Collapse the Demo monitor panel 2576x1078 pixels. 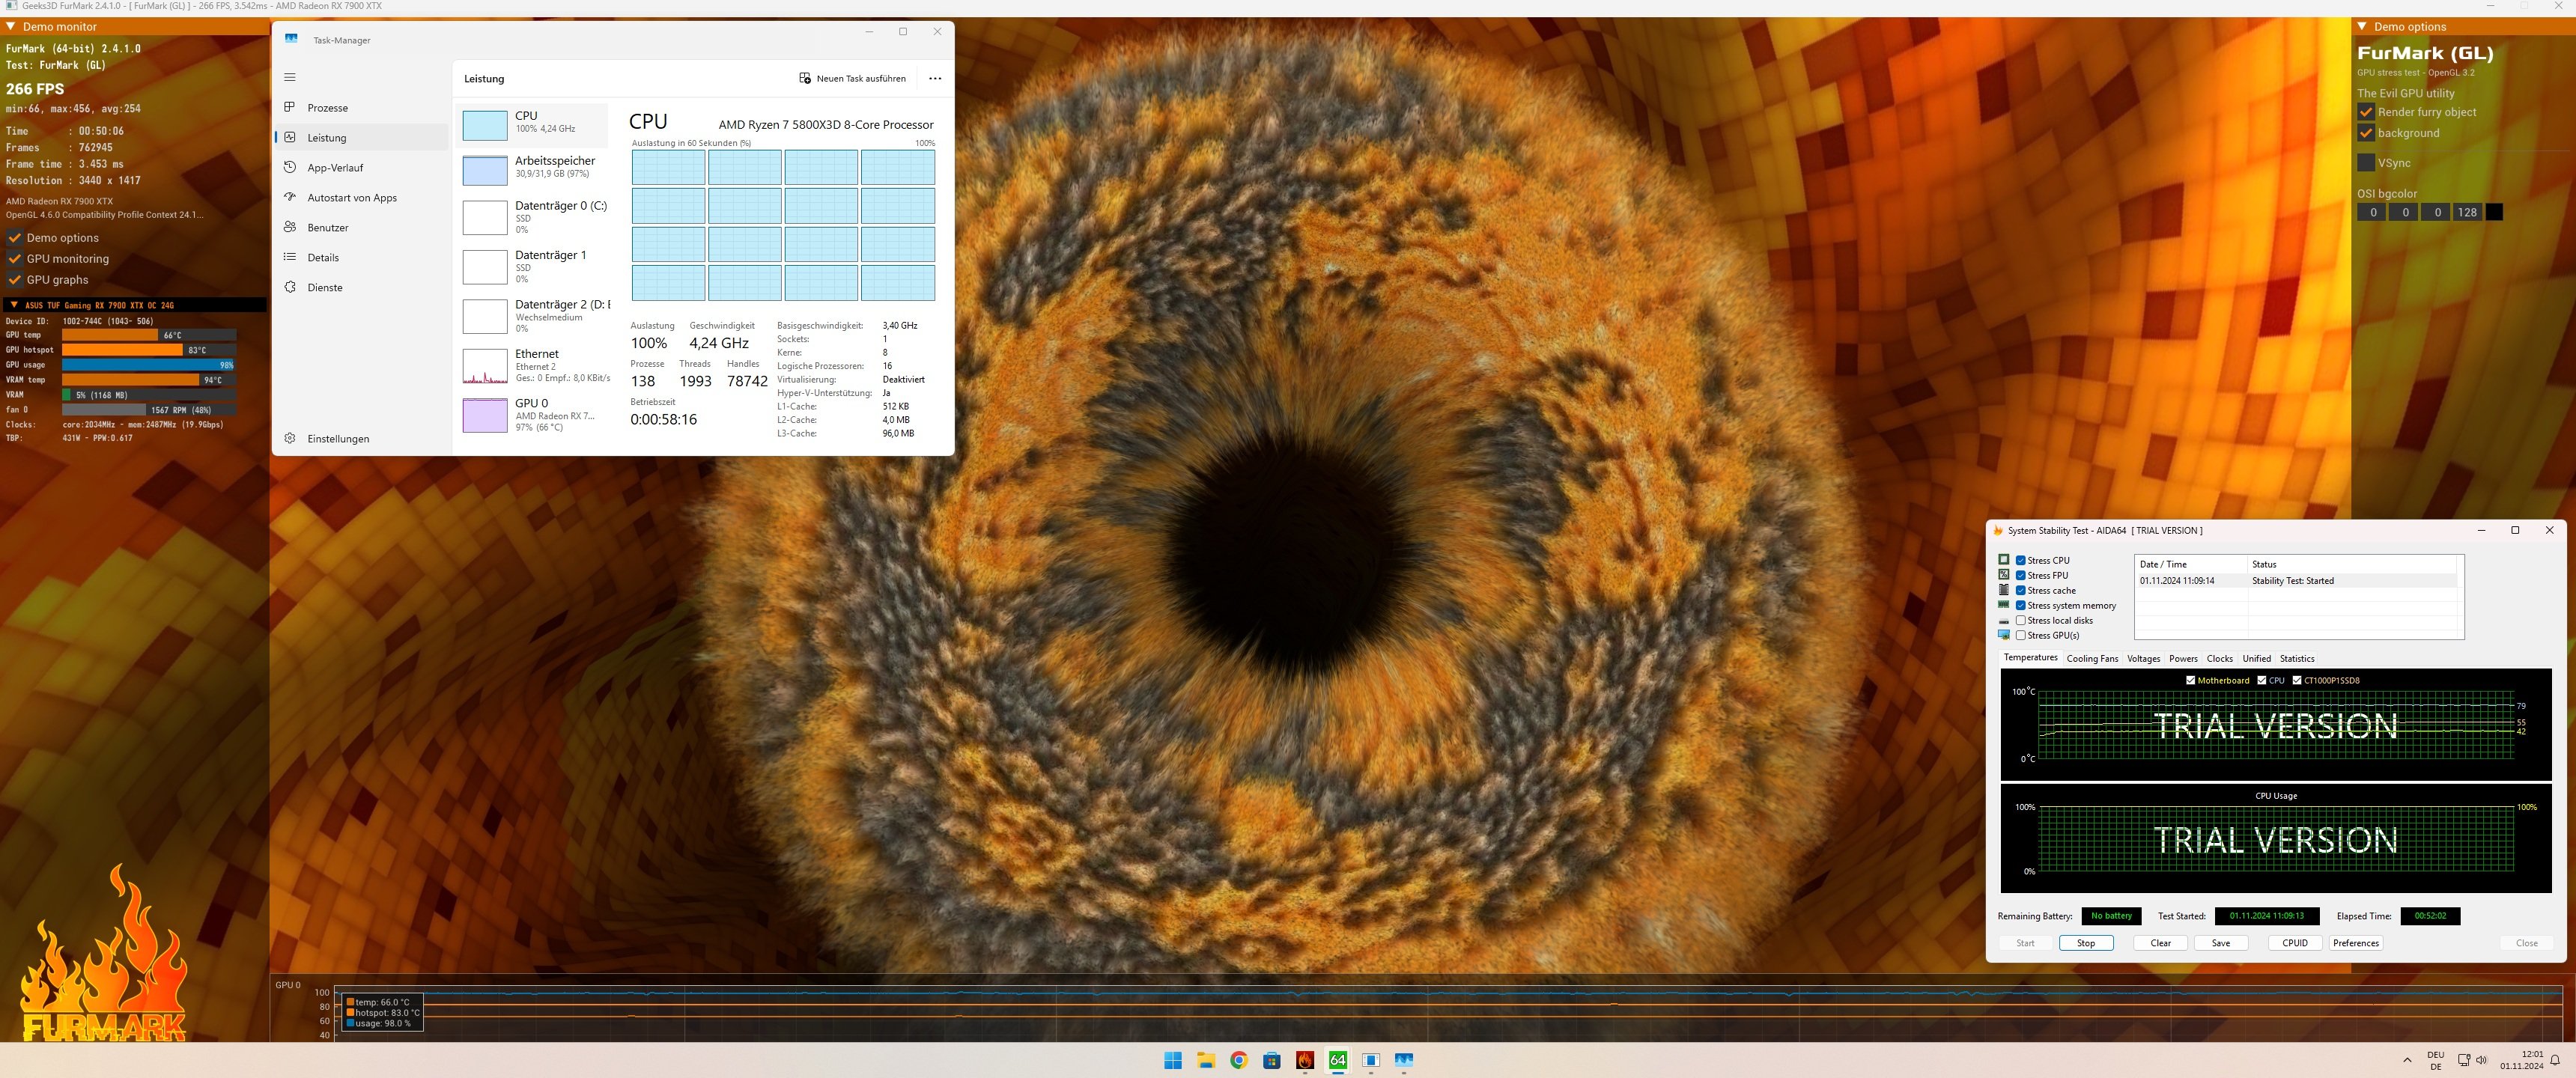click(x=11, y=27)
